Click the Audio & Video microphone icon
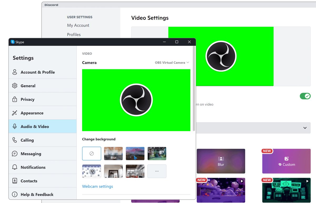This screenshot has width=316, height=203. coord(15,126)
